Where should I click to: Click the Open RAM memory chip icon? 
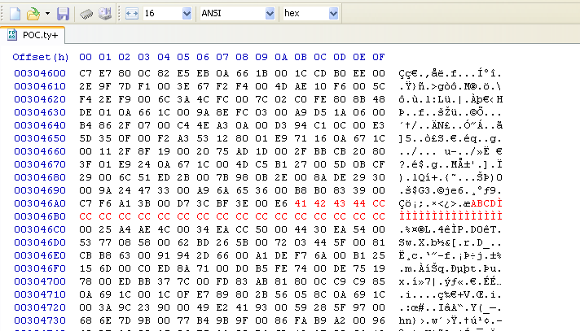point(86,14)
